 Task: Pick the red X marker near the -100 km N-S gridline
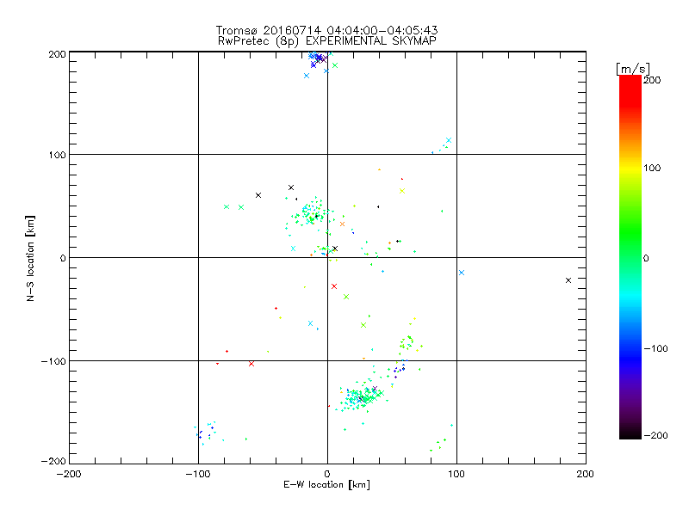pyautogui.click(x=251, y=364)
